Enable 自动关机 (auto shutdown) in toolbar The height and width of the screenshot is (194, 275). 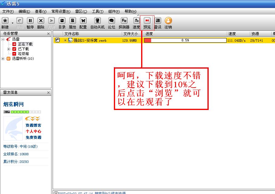click(x=97, y=21)
